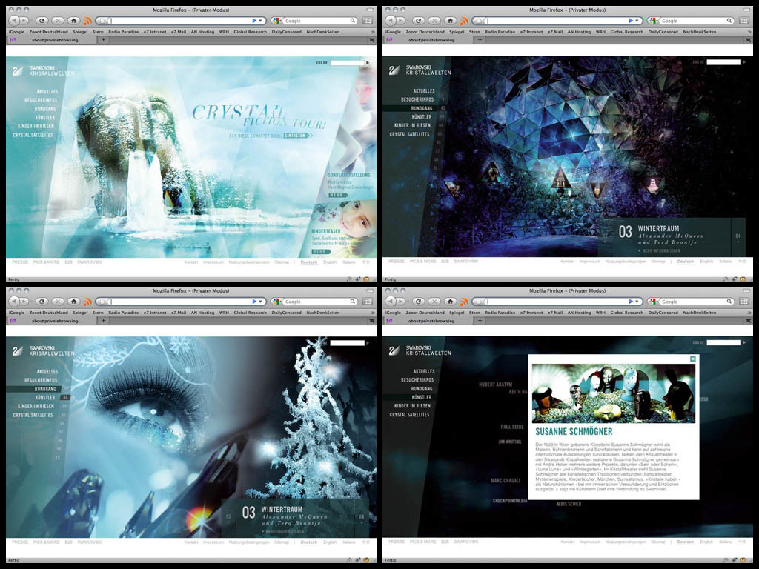Click Susanne Schmögner artwork image

pyautogui.click(x=613, y=393)
